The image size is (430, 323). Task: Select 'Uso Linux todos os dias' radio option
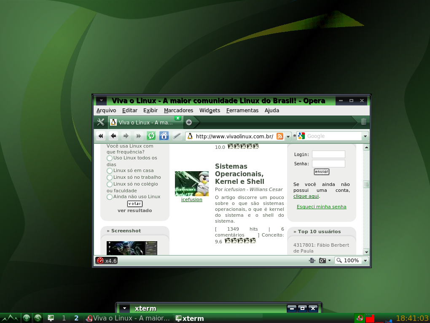110,158
